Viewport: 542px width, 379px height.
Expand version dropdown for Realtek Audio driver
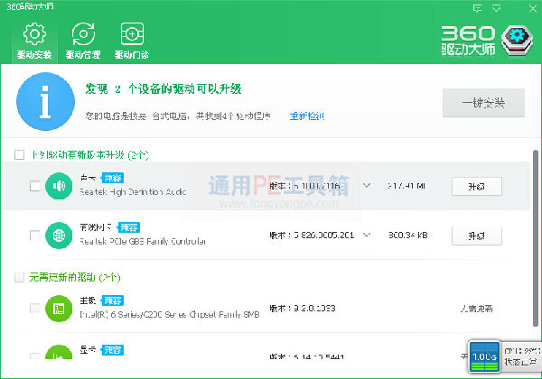coord(367,186)
